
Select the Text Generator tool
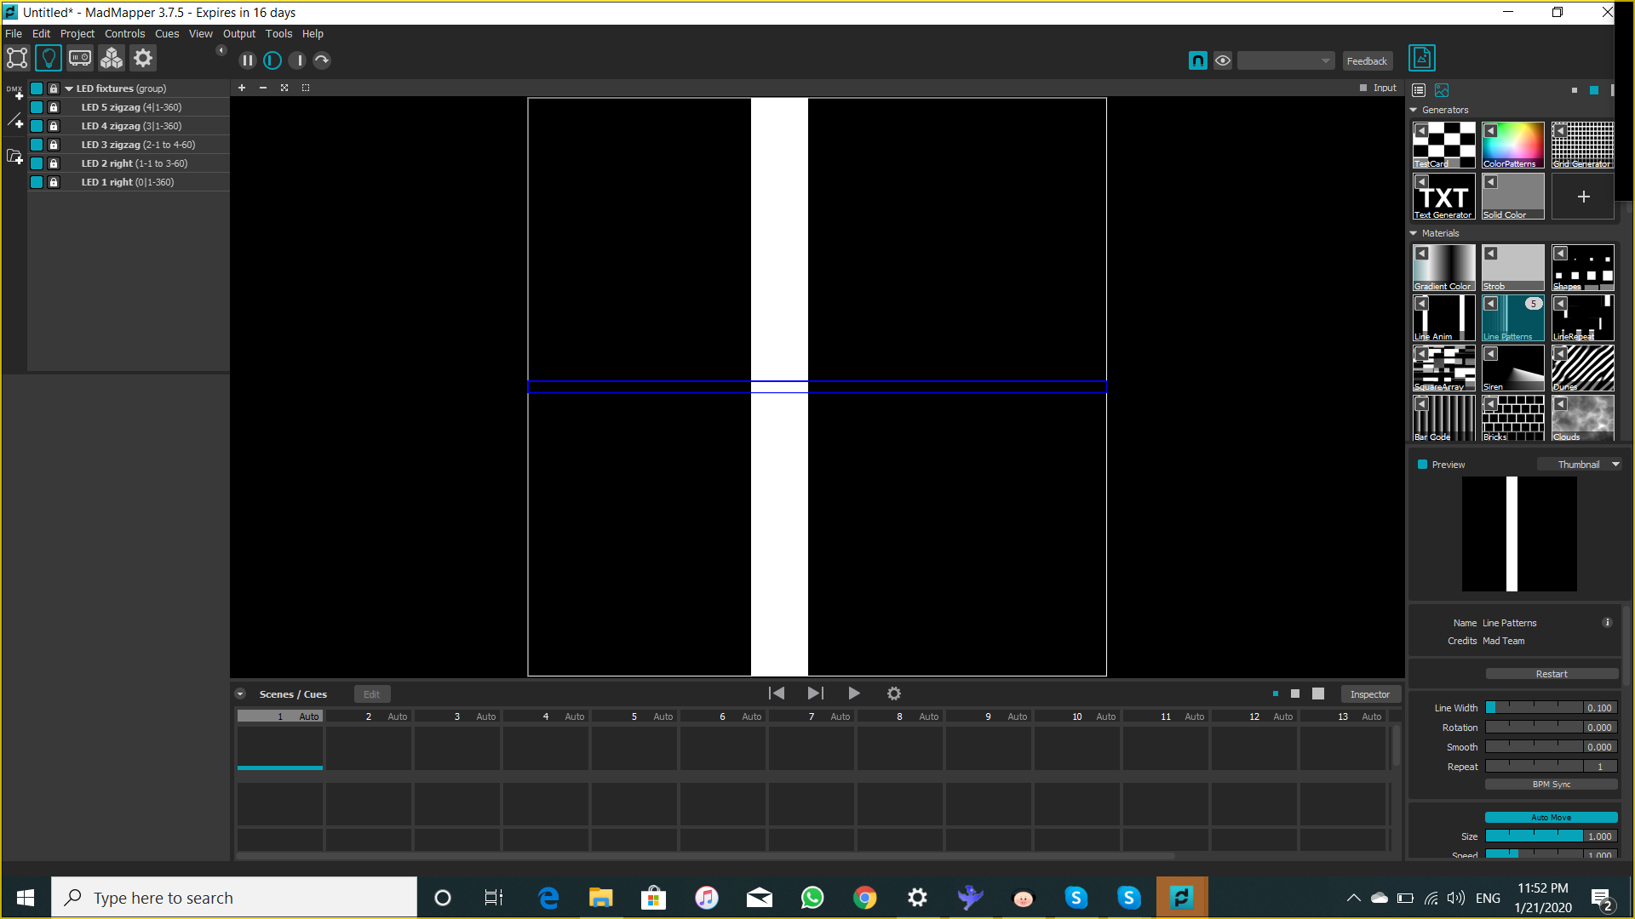(x=1445, y=197)
